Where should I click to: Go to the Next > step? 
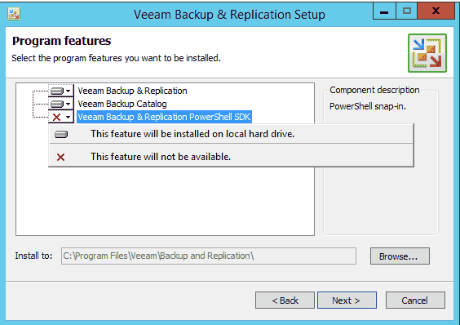(347, 301)
